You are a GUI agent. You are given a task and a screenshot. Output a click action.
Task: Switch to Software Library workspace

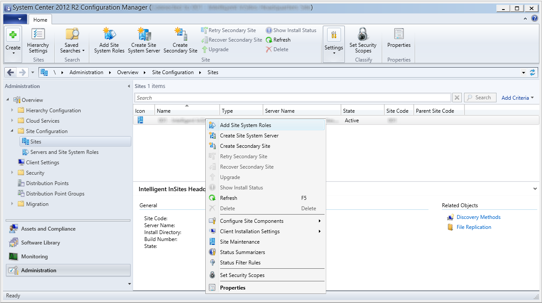coord(68,243)
